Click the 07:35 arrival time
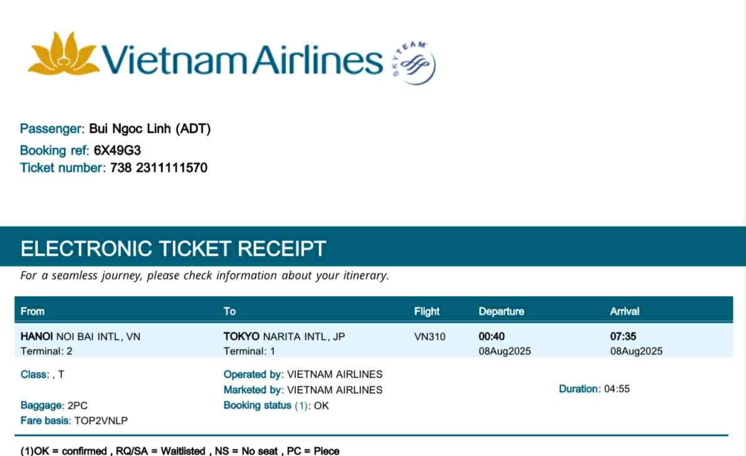 click(623, 337)
